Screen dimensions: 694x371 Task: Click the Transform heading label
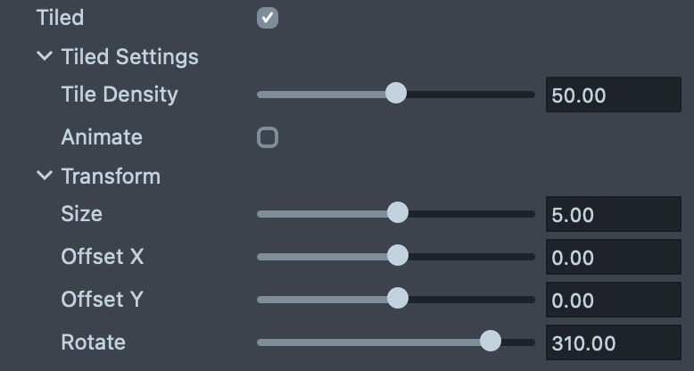[111, 177]
